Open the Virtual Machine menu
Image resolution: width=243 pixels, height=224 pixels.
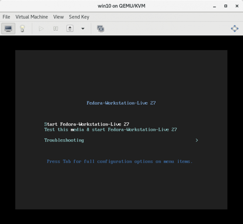click(x=32, y=17)
